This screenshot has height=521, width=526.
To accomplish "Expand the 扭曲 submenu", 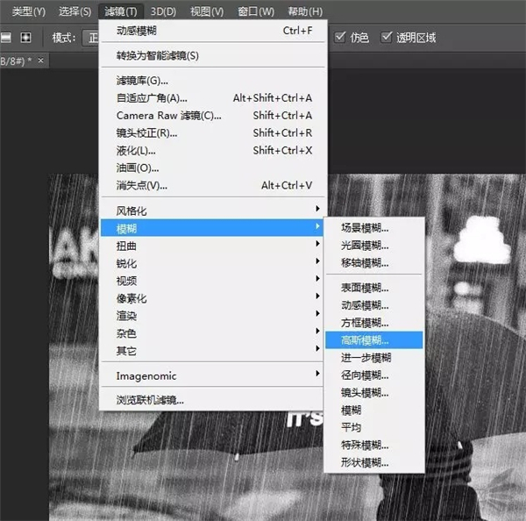I will point(212,246).
